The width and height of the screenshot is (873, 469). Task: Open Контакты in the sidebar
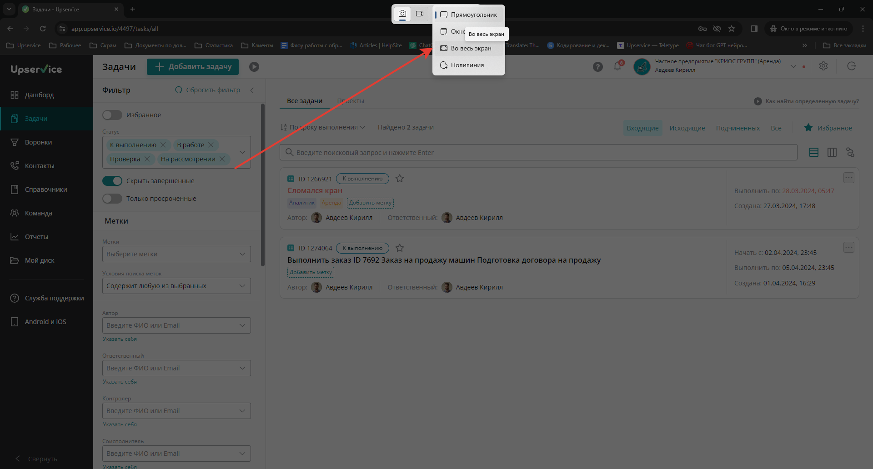[x=46, y=166]
